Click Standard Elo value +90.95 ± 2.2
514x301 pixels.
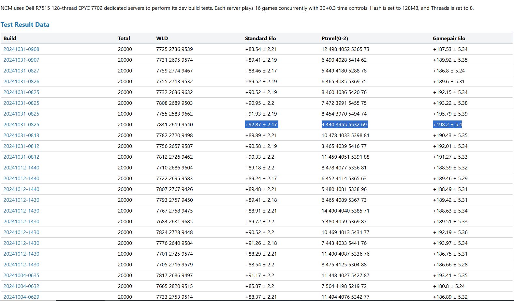pyautogui.click(x=260, y=103)
